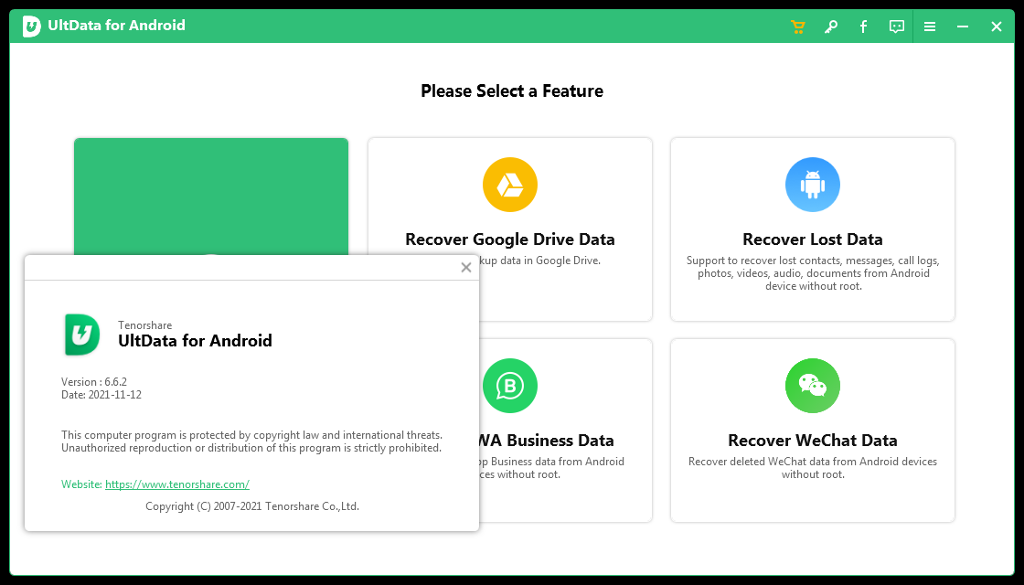Click the Google Drive yellow icon

click(510, 185)
